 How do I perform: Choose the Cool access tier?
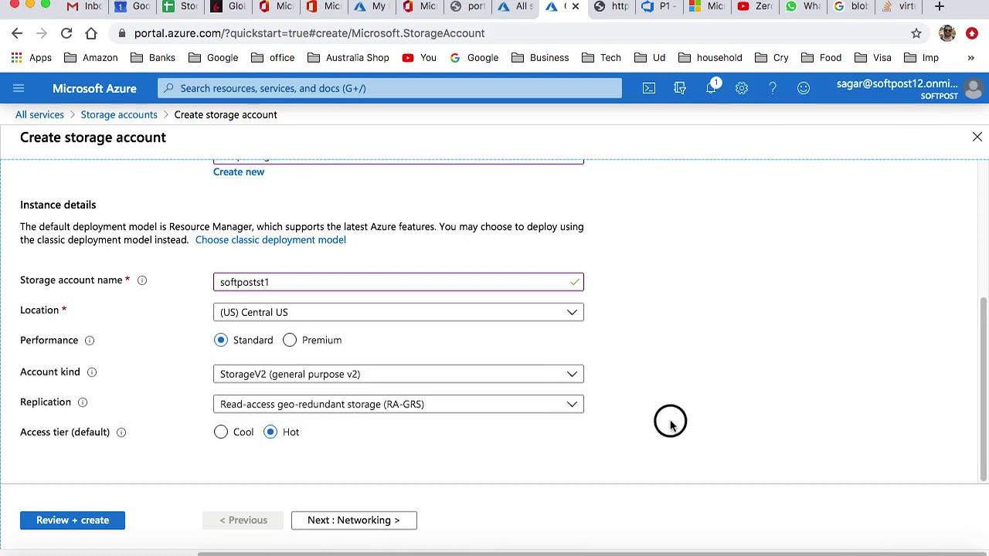pos(221,432)
